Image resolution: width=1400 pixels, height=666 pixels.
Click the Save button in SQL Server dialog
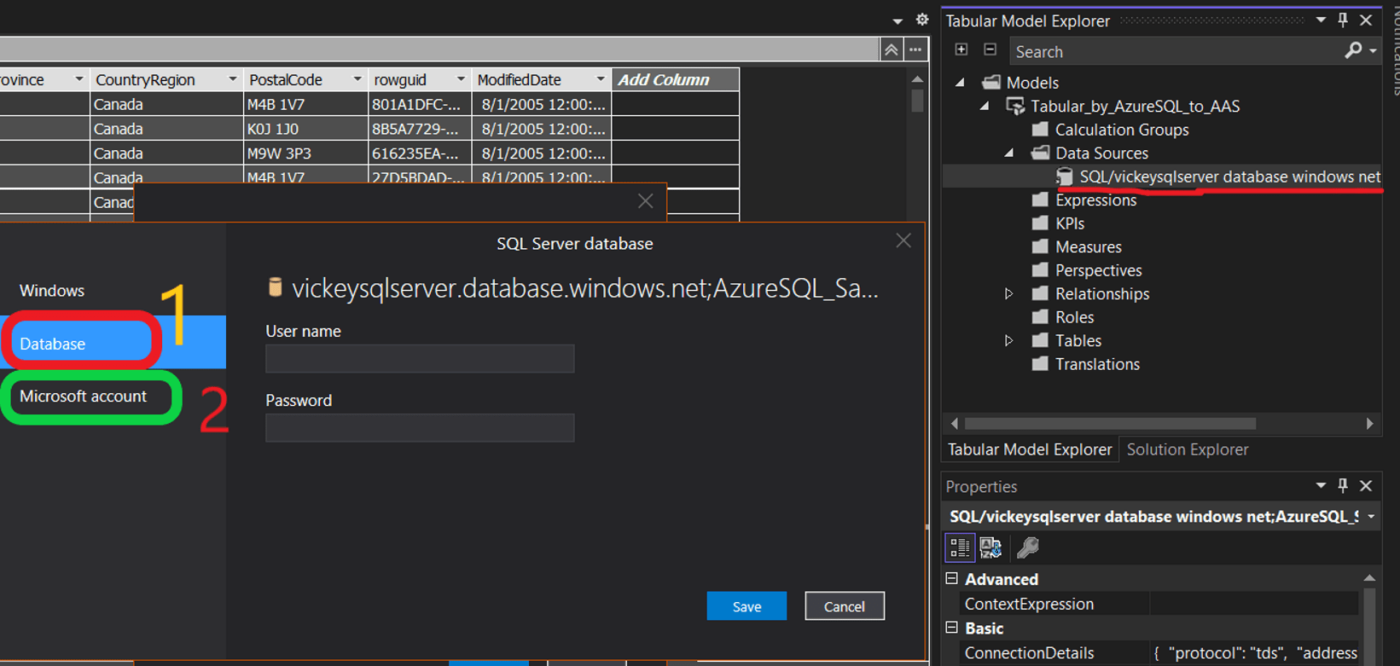(x=746, y=606)
